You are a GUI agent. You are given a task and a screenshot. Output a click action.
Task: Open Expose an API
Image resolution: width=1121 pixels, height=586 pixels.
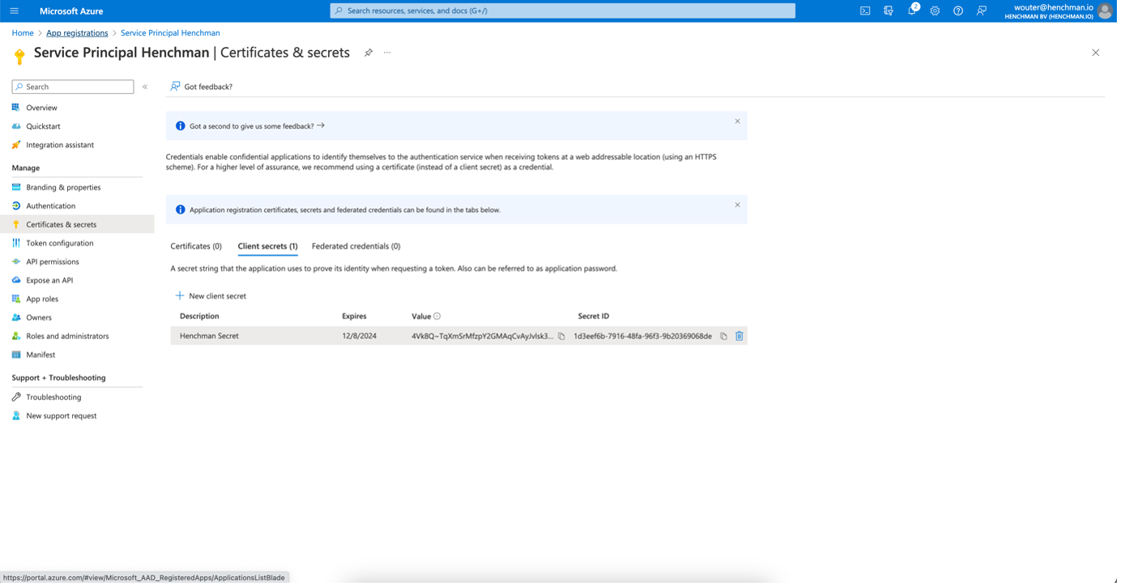click(49, 281)
